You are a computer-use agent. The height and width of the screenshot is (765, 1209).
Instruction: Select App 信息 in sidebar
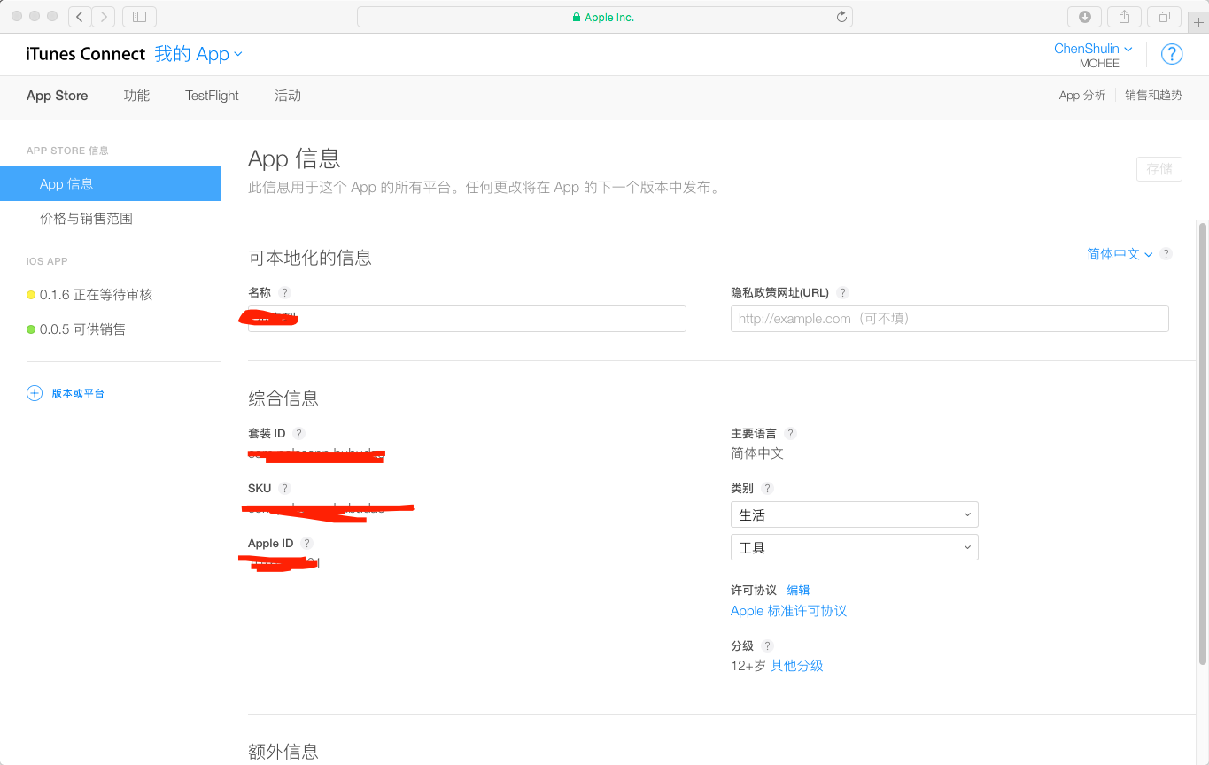coord(111,184)
